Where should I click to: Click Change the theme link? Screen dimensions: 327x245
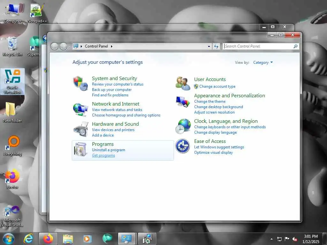(210, 101)
